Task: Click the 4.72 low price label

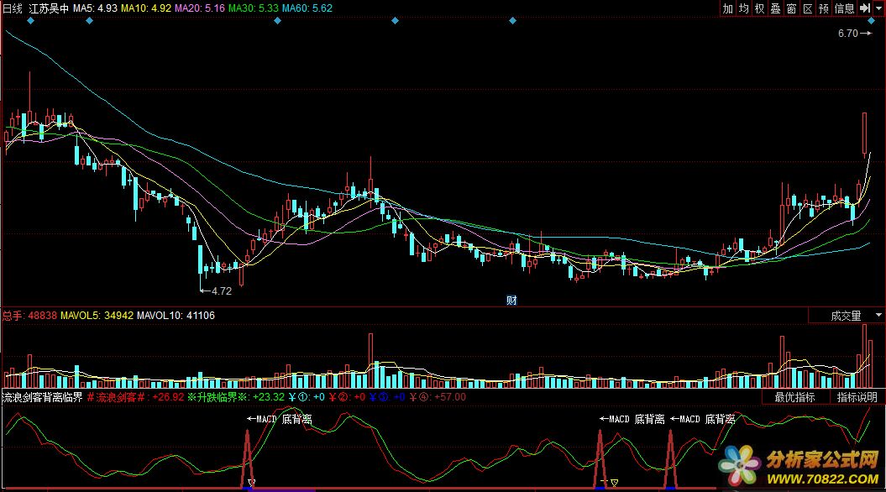Action: (221, 291)
